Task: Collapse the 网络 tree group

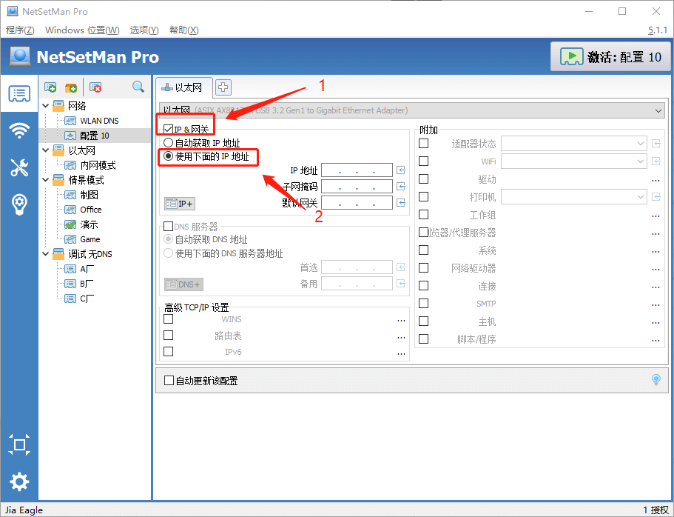Action: click(46, 105)
